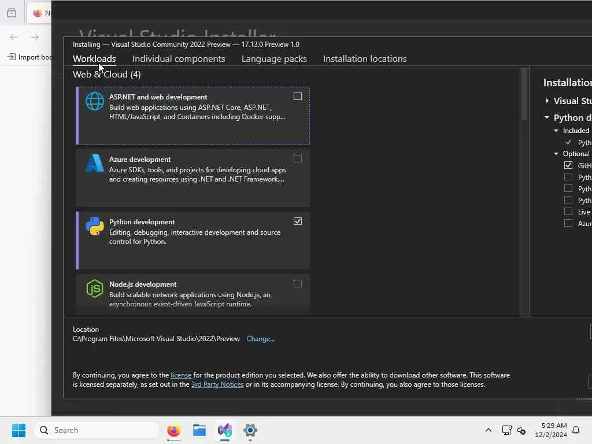Open the notification bell
This screenshot has height=444, width=592.
point(576,430)
